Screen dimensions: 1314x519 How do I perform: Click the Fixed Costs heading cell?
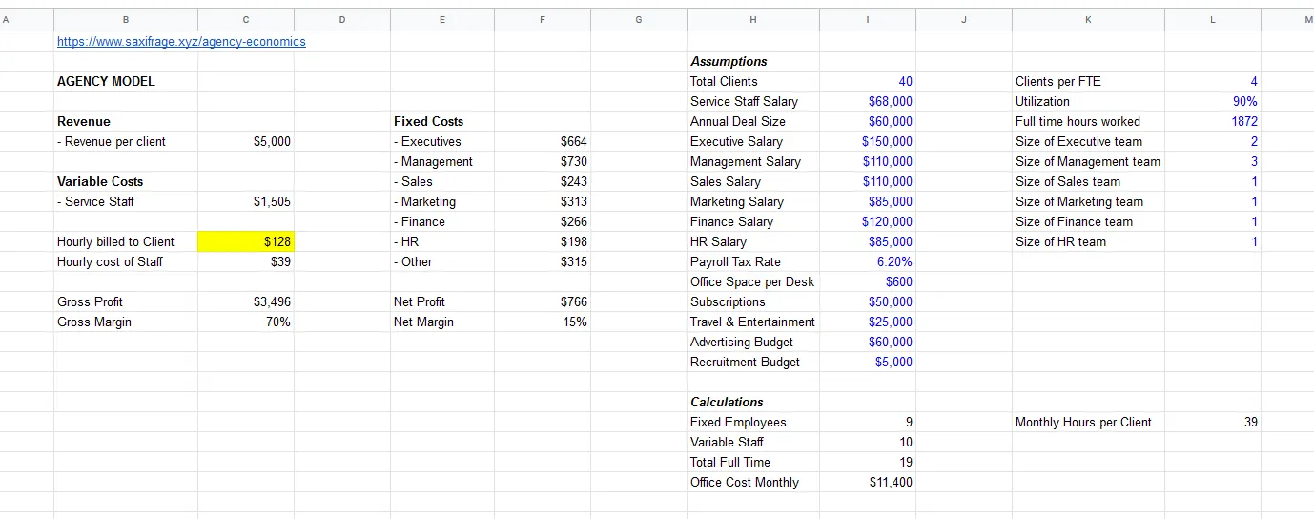pyautogui.click(x=442, y=122)
